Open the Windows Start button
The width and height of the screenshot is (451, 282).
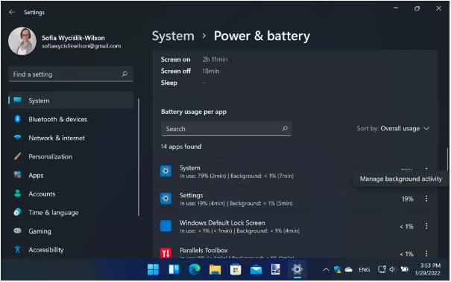[153, 269]
